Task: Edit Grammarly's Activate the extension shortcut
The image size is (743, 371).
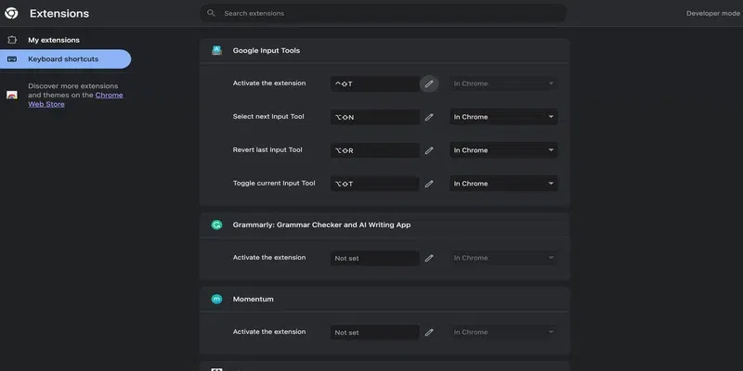Action: click(429, 258)
